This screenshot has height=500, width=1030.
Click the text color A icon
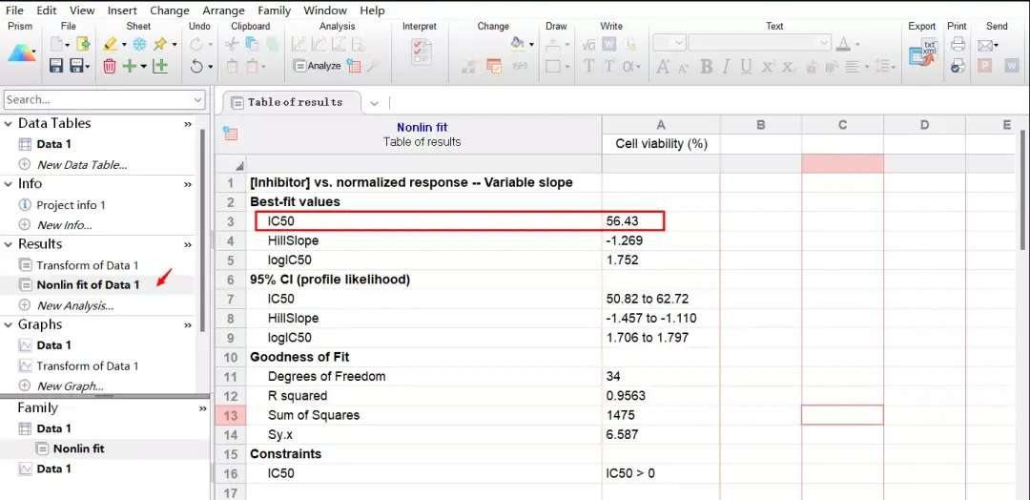coord(844,44)
